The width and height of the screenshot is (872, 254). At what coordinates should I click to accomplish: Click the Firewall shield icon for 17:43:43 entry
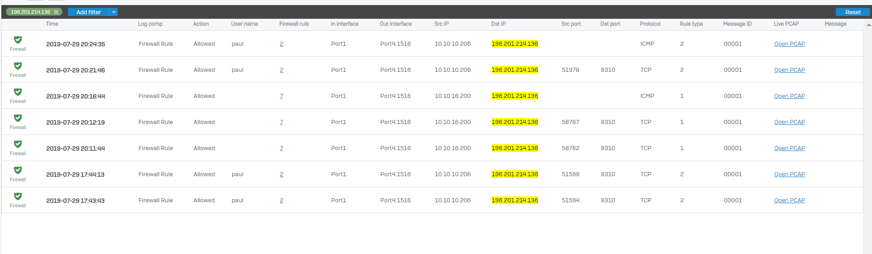[x=18, y=197]
